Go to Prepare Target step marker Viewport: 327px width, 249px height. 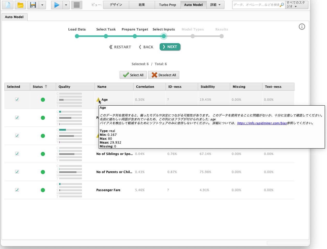pyautogui.click(x=135, y=36)
